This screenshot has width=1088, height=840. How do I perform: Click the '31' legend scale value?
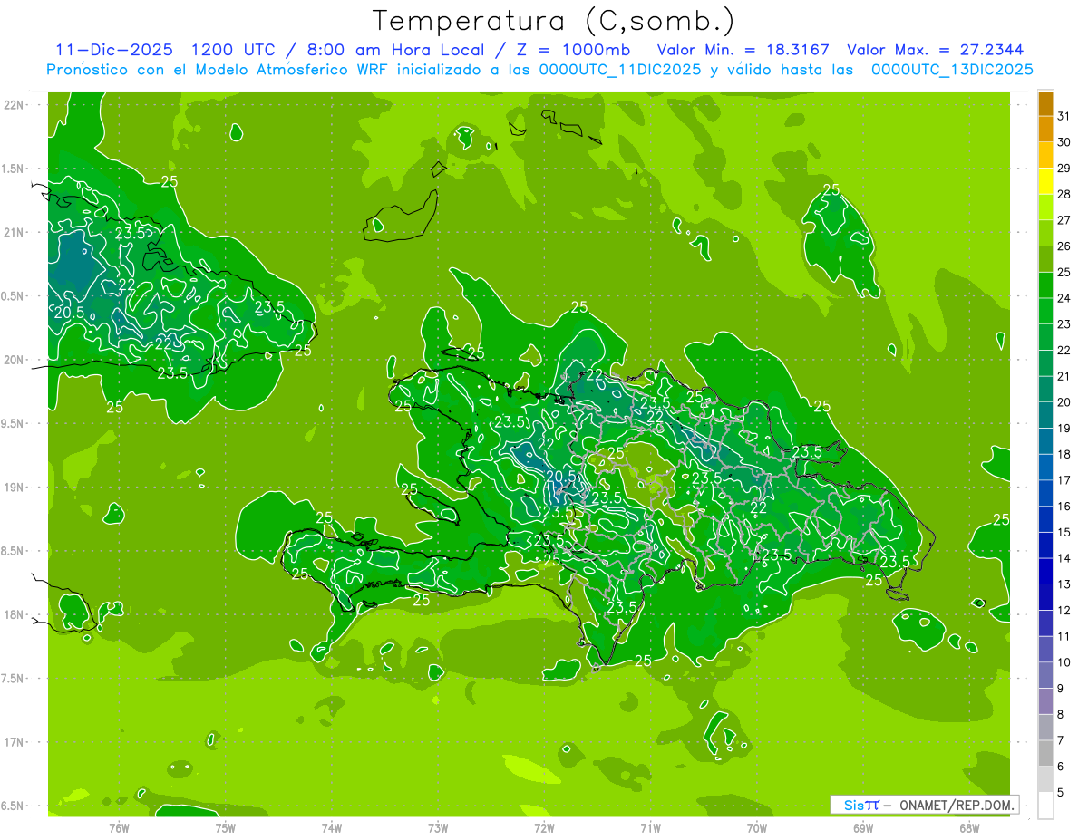[x=1064, y=117]
